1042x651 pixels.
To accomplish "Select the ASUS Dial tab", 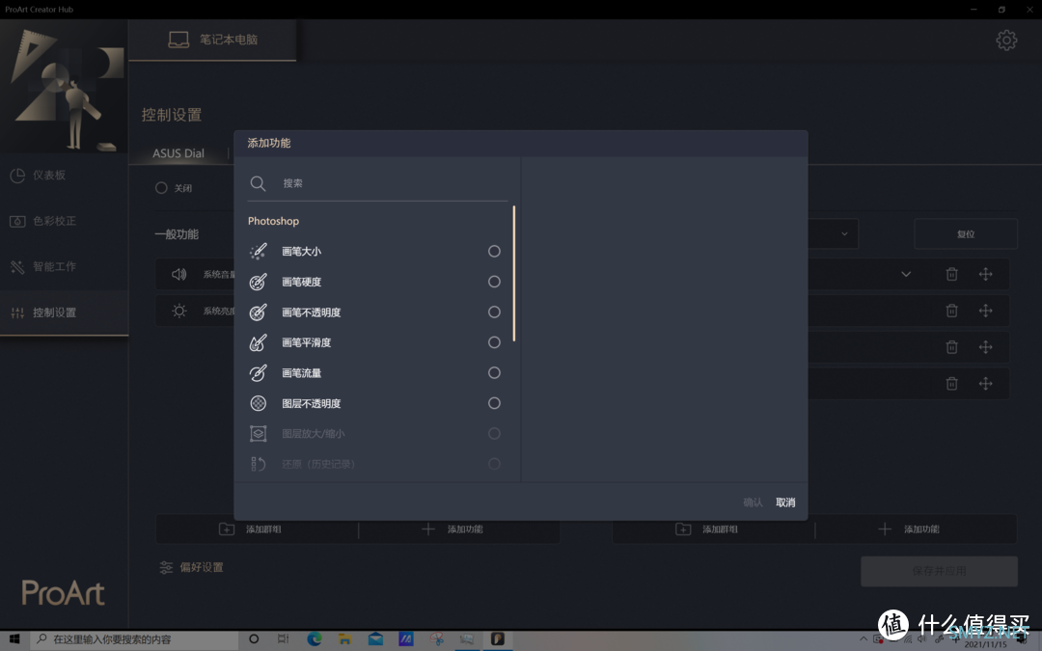I will coord(178,153).
